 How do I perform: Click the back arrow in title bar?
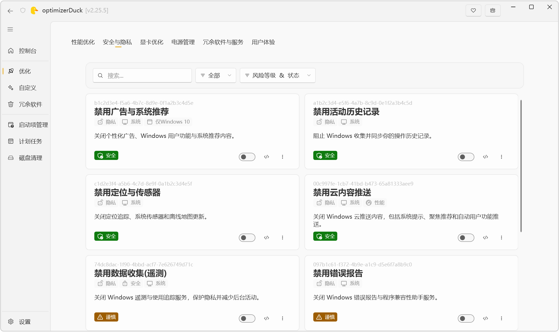click(10, 11)
